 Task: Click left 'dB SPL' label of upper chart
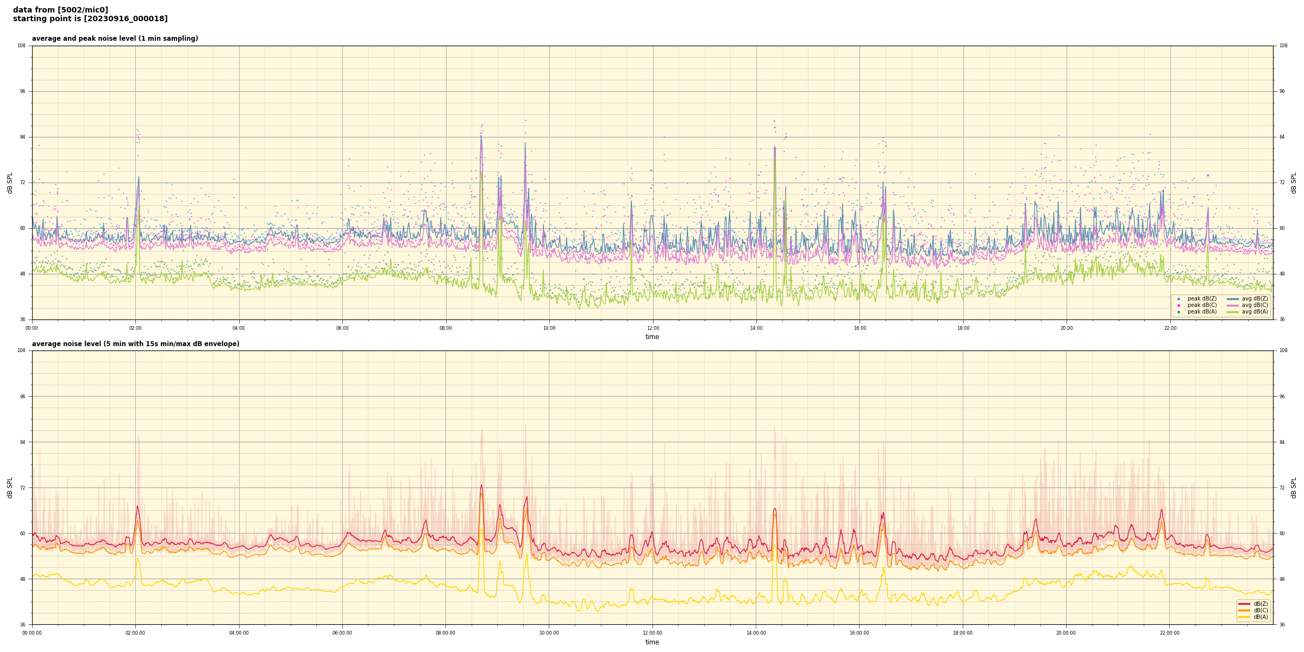(x=10, y=183)
